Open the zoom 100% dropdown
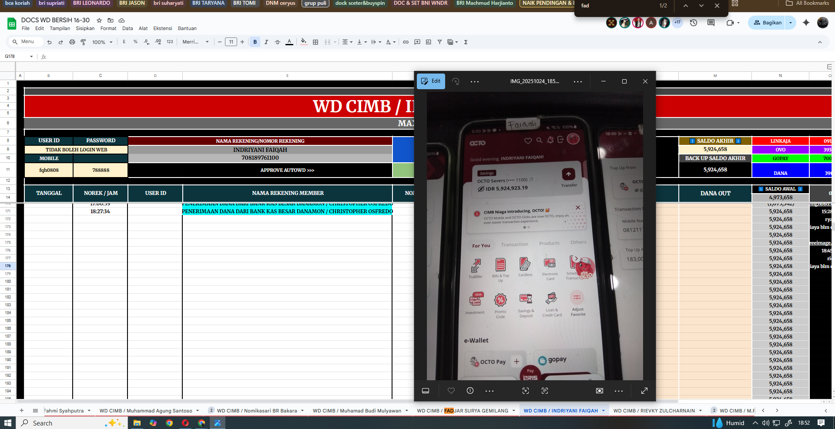The image size is (835, 429). click(102, 42)
